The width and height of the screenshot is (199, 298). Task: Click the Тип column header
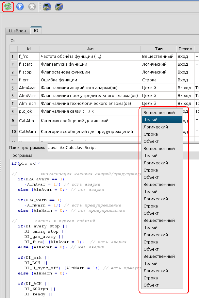click(x=158, y=49)
